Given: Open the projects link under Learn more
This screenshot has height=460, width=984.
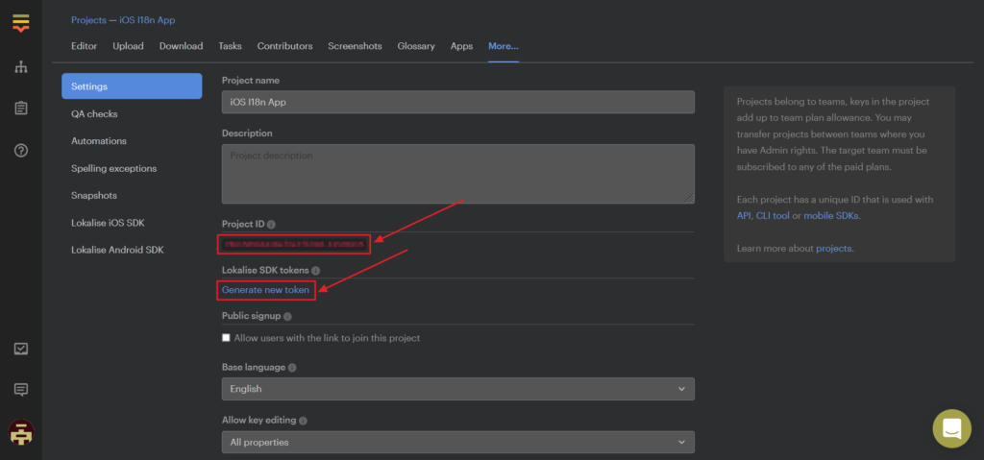Looking at the screenshot, I should pyautogui.click(x=833, y=249).
